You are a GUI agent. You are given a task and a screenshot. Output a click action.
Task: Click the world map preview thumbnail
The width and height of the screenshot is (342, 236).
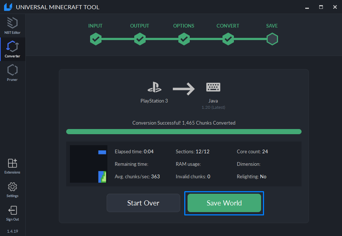[x=89, y=164]
